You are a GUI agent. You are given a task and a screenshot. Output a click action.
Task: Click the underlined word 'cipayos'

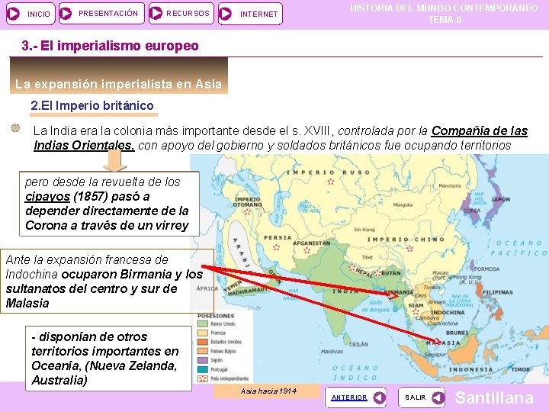(47, 197)
